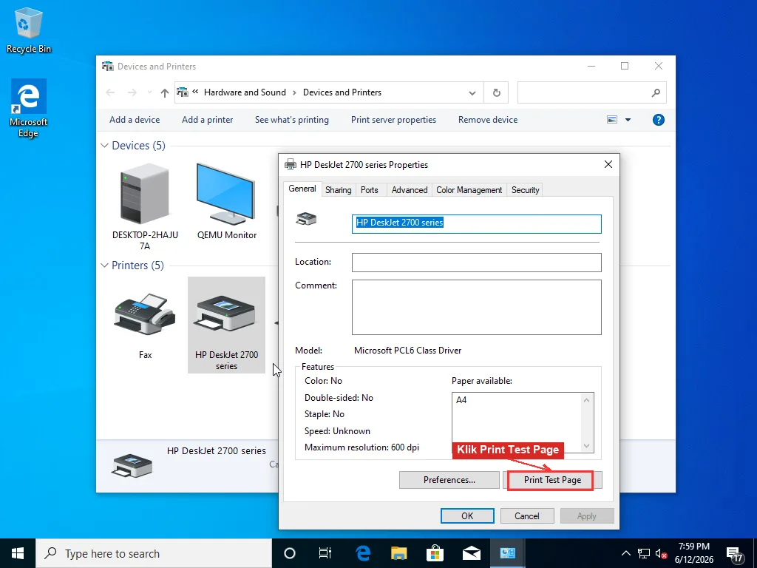Click the paper list scrollbar down arrow
The width and height of the screenshot is (757, 568).
point(586,446)
